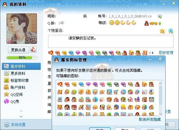
Task: Close the 服务图标管理 dialog
Action: [160, 59]
